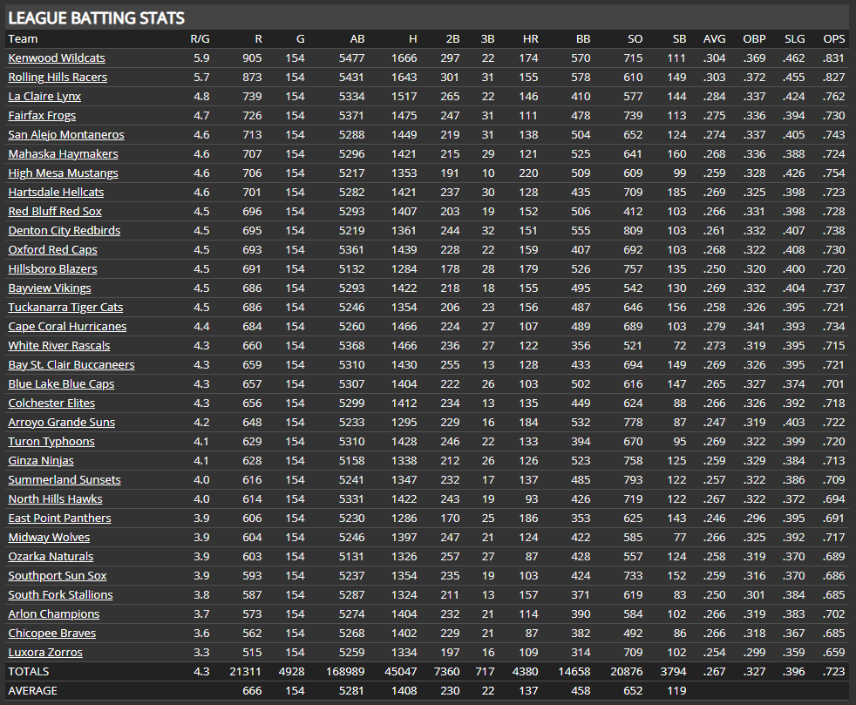The width and height of the screenshot is (856, 705).
Task: Select the Team column header
Action: coord(23,38)
